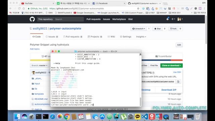This screenshot has height=121, width=215.
Task: Open repo Pull requests tab
Action: [73, 37]
